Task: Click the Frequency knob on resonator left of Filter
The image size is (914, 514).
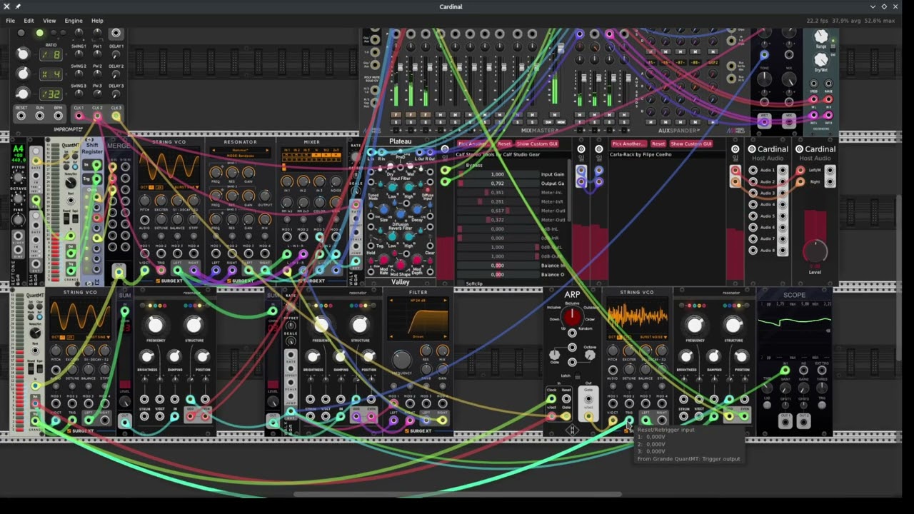Action: (322, 326)
